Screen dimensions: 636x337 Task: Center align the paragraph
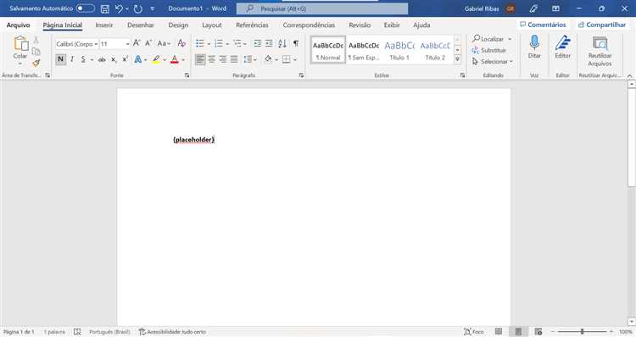(x=212, y=59)
